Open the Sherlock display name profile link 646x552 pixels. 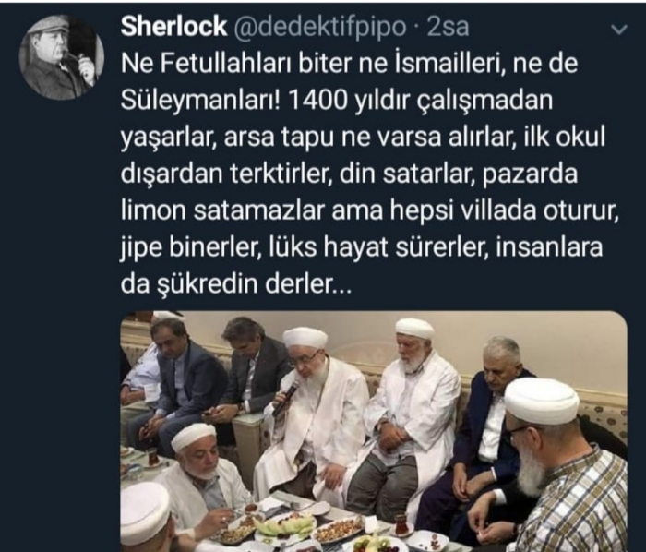[173, 27]
